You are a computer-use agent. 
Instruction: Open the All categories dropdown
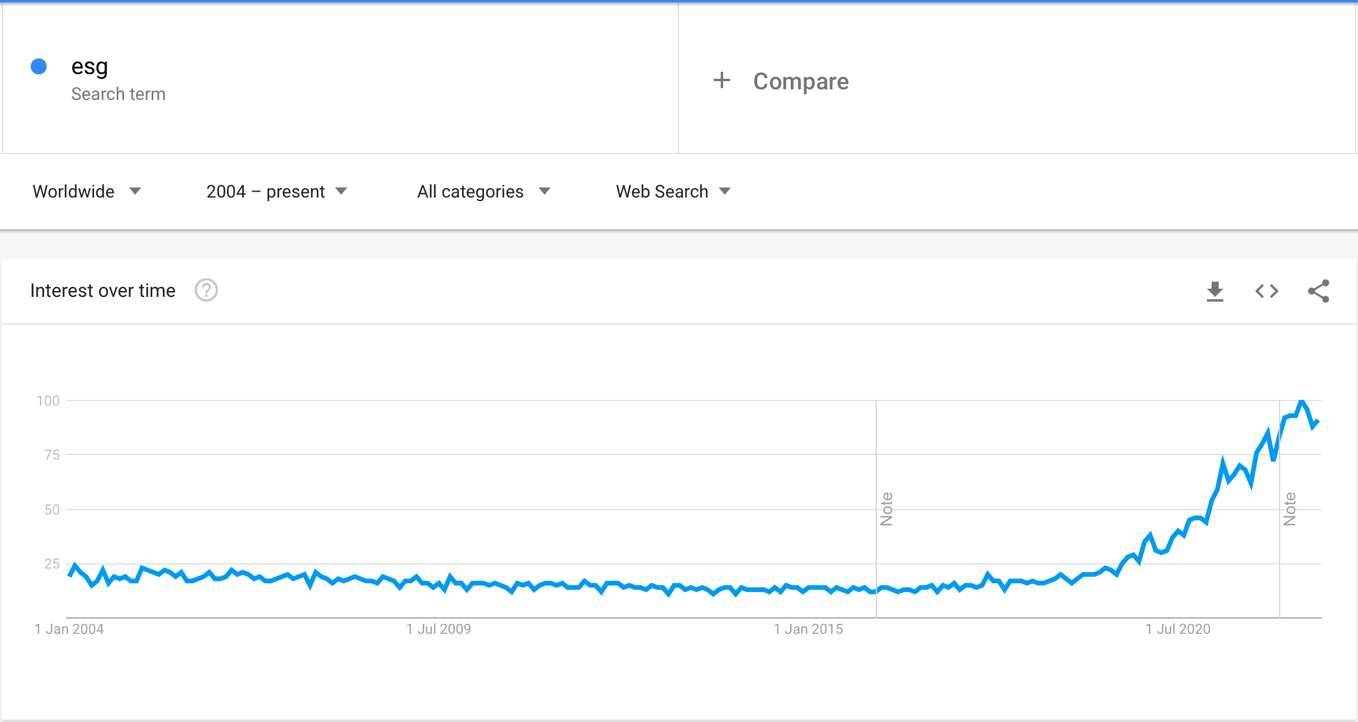pyautogui.click(x=484, y=192)
